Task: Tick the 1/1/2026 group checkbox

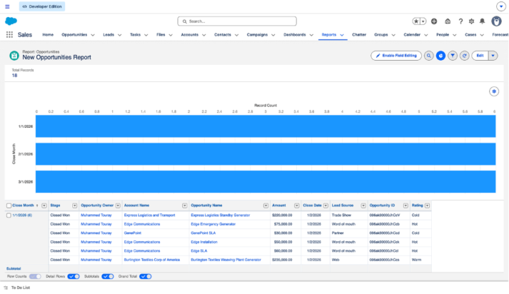Action: (8, 215)
